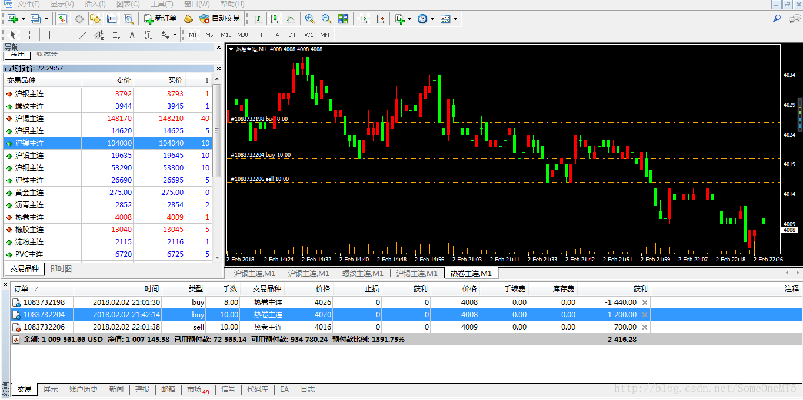Toggle the chart shift icon
Screen dimensions: 803x400
[x=381, y=19]
